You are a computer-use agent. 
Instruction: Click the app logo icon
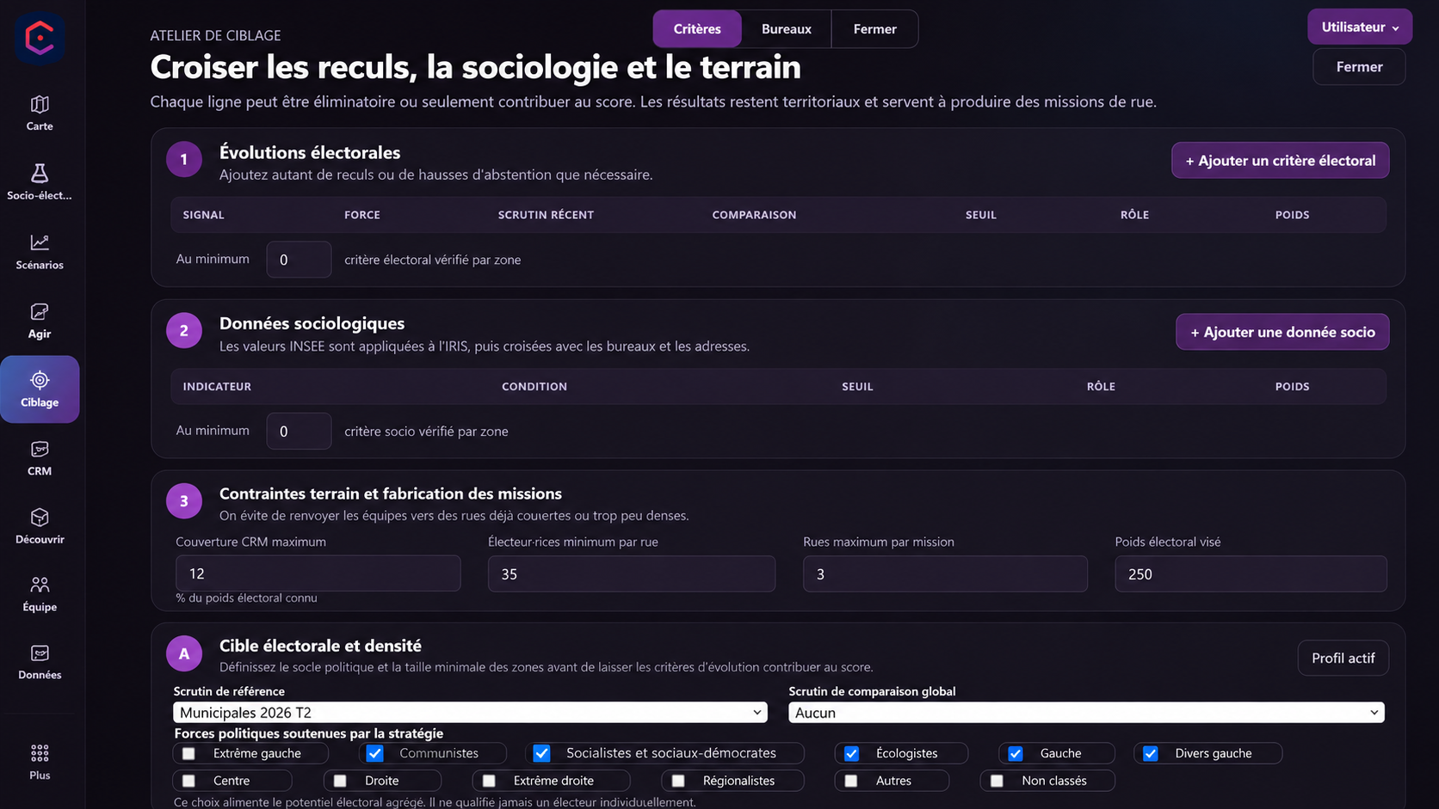(x=40, y=39)
